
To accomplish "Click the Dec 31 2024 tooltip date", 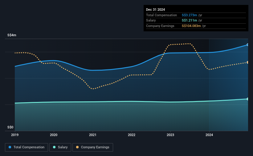I will 155,10.
